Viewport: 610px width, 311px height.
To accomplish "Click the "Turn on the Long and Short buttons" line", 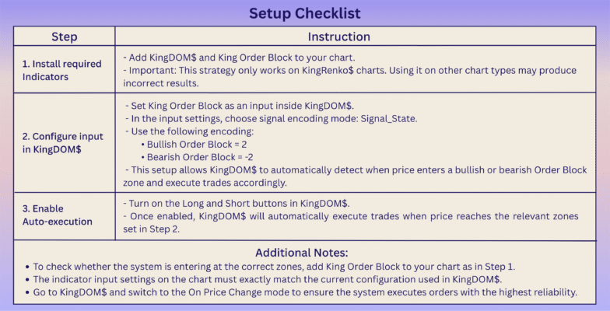I will click(237, 203).
